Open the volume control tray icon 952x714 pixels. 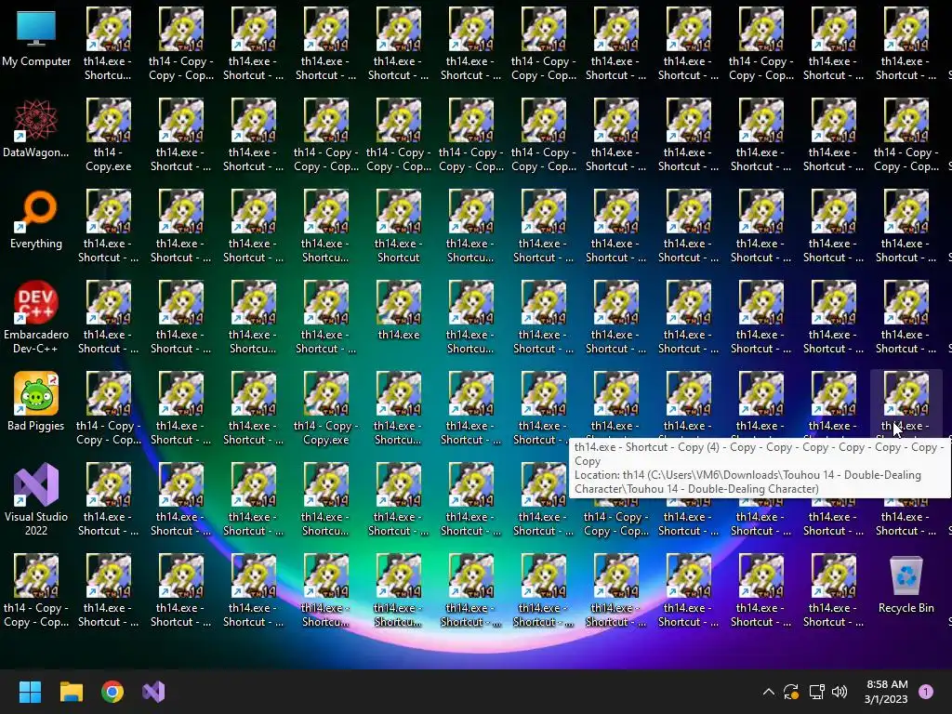point(840,692)
